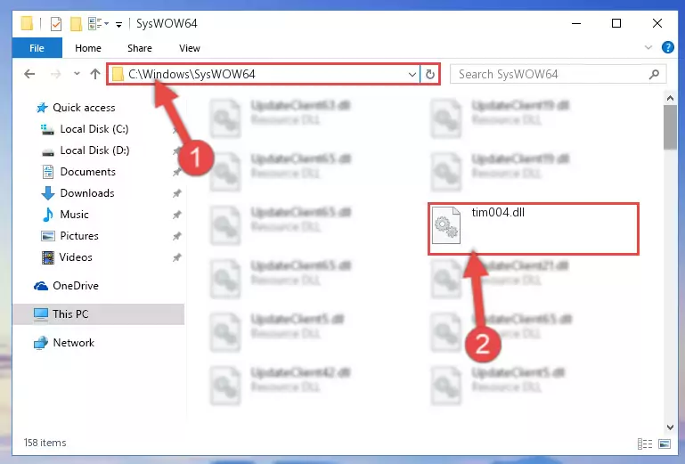Click the search magnifier icon
Image resolution: width=685 pixels, height=464 pixels.
[x=654, y=74]
